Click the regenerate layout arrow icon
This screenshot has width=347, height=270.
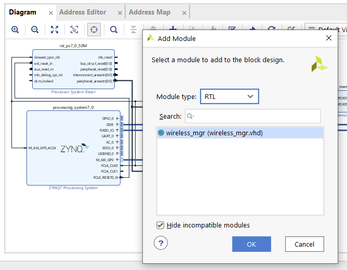pyautogui.click(x=272, y=28)
